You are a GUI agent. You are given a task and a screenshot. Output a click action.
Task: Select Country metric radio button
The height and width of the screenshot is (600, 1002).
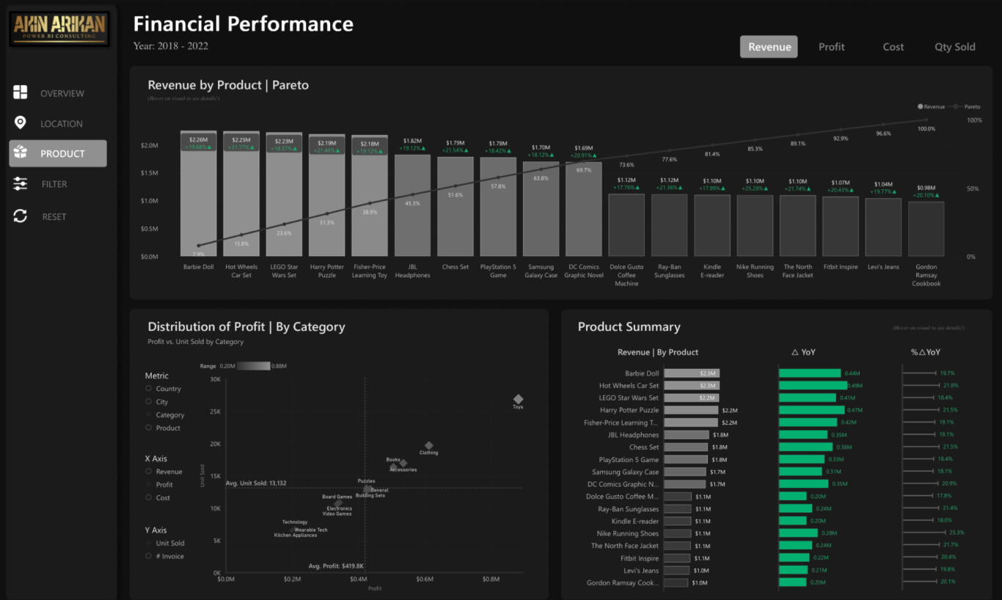pyautogui.click(x=149, y=389)
